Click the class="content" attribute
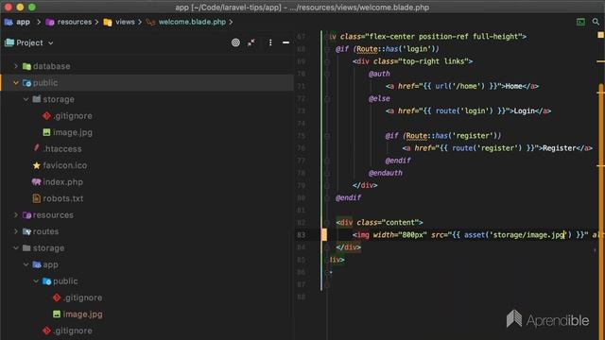 point(389,223)
